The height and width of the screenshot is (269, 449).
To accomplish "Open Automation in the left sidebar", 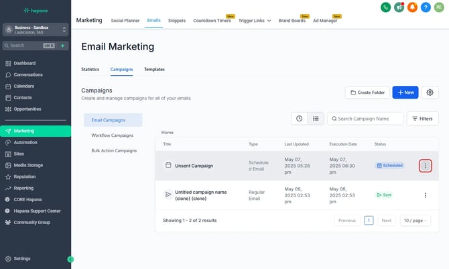I will pyautogui.click(x=25, y=142).
